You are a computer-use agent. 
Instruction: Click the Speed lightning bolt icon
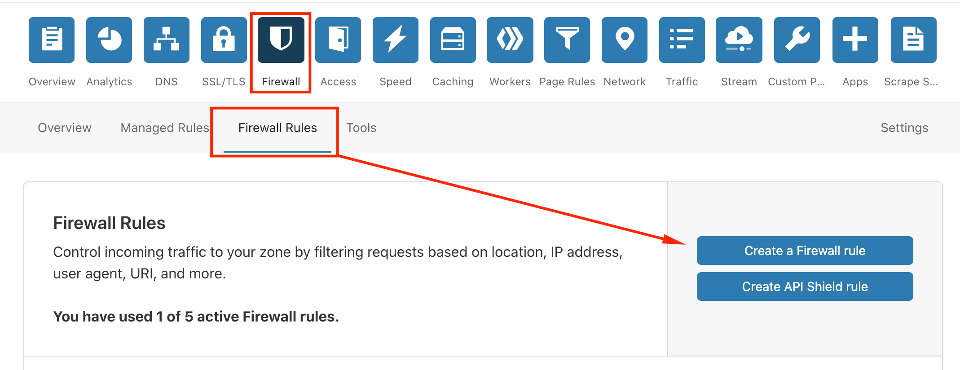[395, 40]
